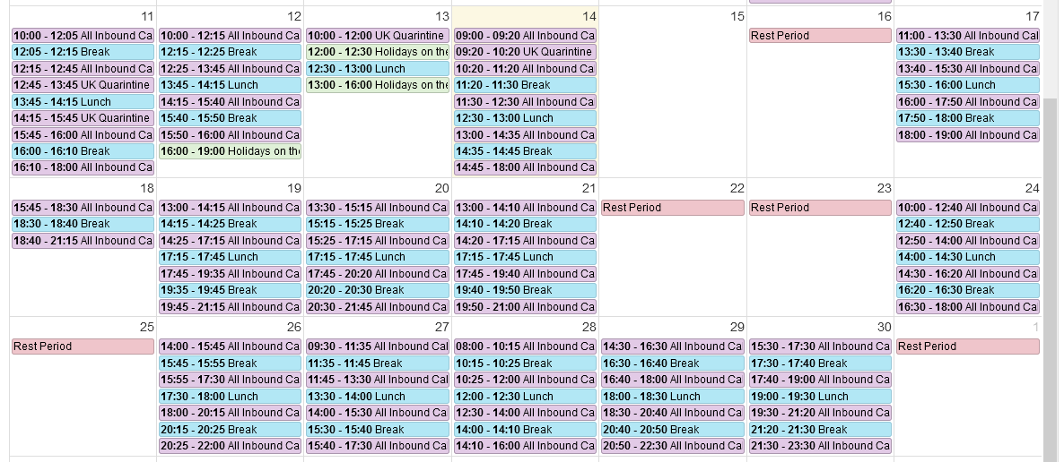This screenshot has width=1064, height=462.
Task: Click the vertical scrollbar on the right edge
Action: coord(1050,271)
